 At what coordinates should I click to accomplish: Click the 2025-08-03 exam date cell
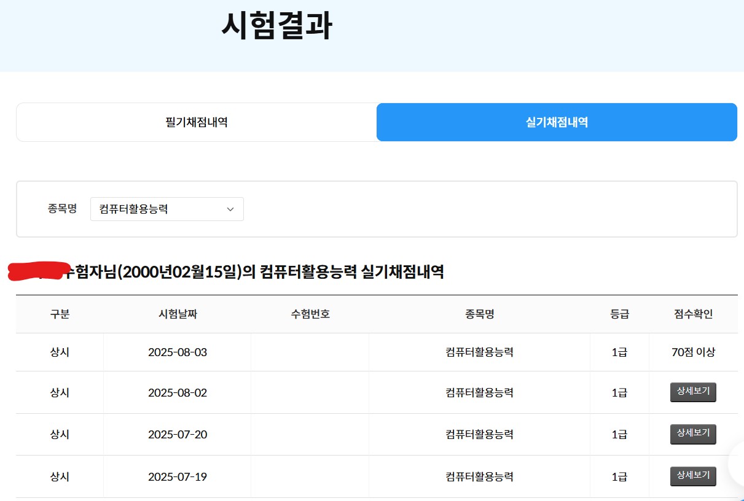pos(178,352)
